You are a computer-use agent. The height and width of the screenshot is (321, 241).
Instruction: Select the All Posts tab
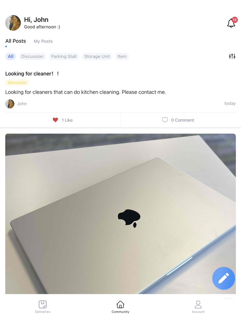pyautogui.click(x=15, y=41)
